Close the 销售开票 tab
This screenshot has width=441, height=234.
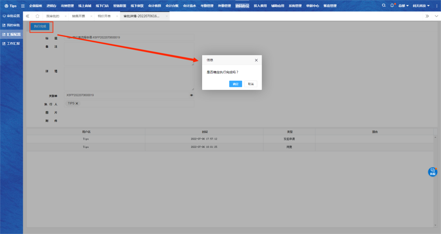pyautogui.click(x=91, y=16)
